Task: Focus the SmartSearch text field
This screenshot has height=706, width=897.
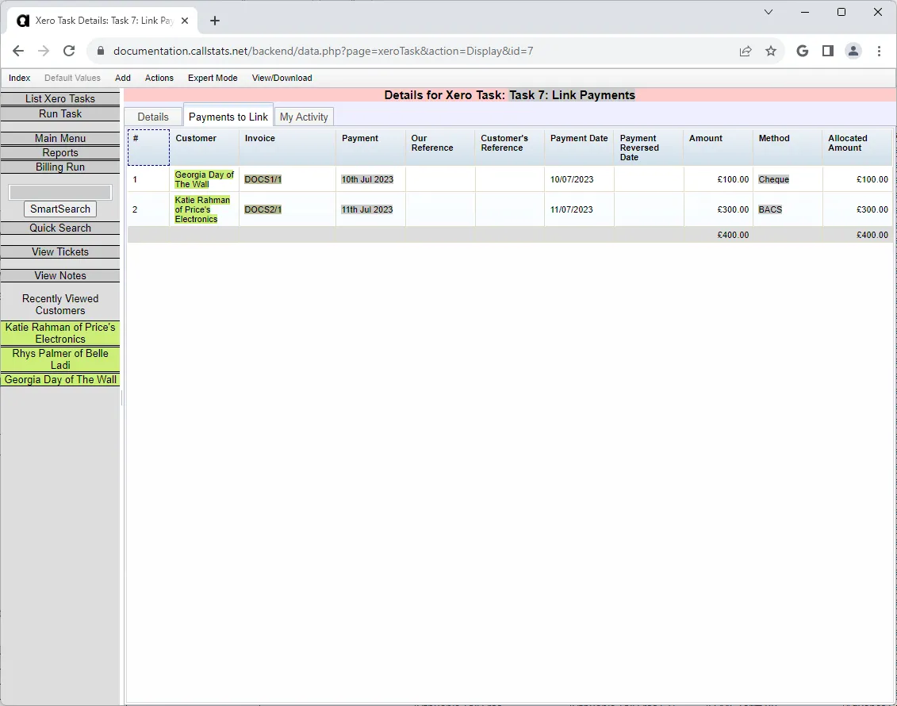Action: tap(60, 192)
